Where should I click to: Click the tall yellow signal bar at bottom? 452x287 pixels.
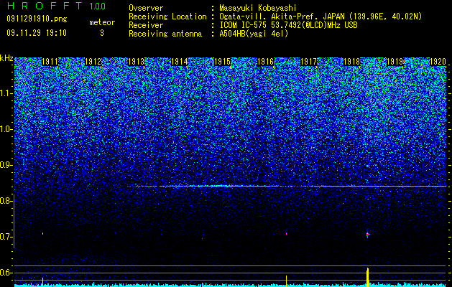[367, 277]
